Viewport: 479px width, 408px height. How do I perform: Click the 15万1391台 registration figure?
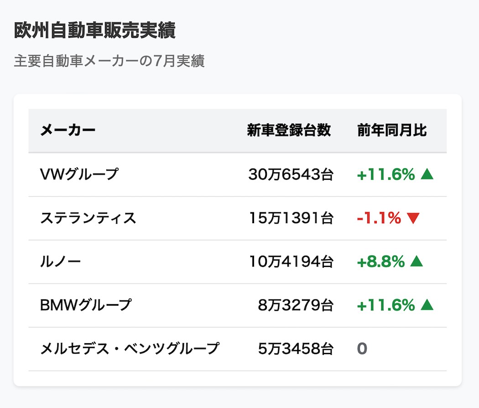pyautogui.click(x=291, y=218)
